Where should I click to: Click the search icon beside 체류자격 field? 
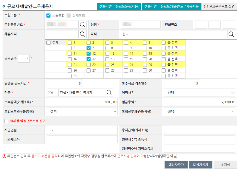(82, 34)
